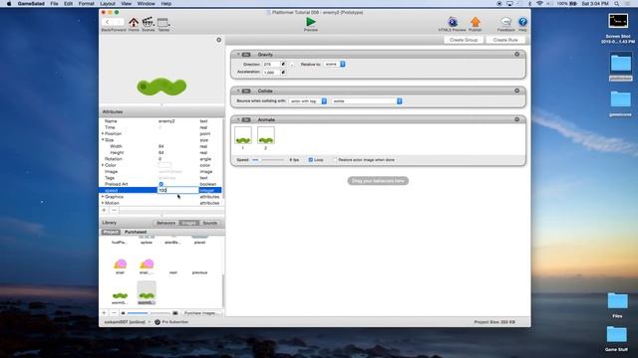
Task: Open the Layout menu
Action: pyautogui.click(x=108, y=4)
